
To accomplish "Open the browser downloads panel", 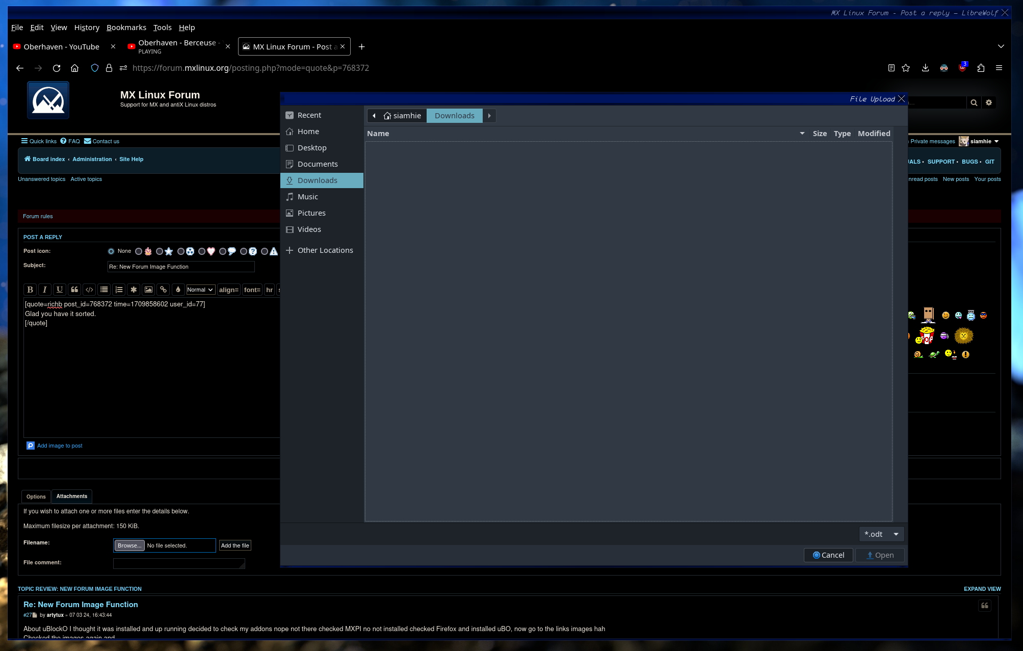I will (925, 68).
